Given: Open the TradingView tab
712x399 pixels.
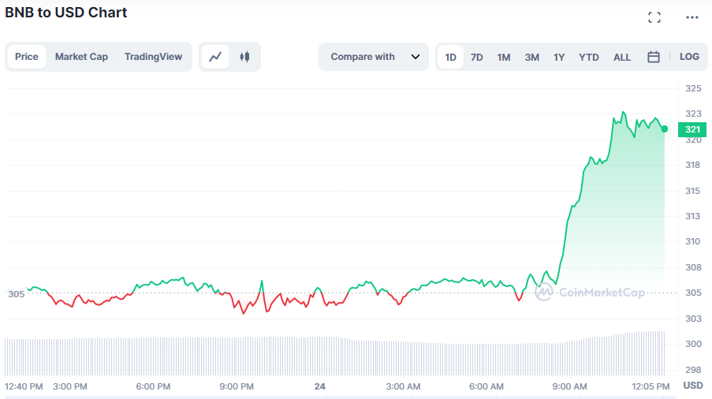Looking at the screenshot, I should pyautogui.click(x=153, y=57).
